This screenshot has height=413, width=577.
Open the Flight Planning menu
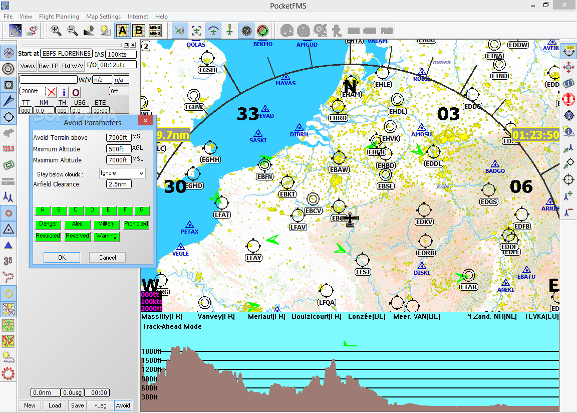click(x=59, y=17)
